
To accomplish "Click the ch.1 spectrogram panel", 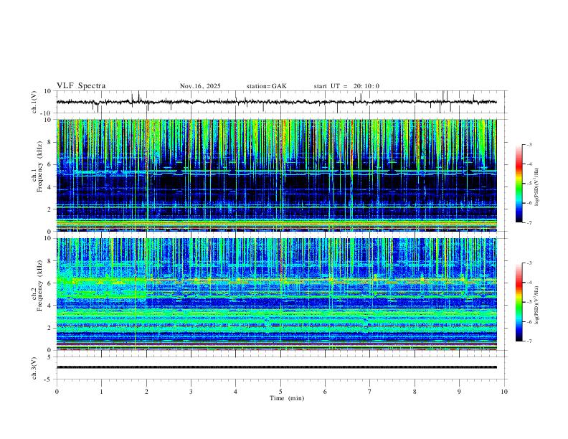I will tap(276, 175).
